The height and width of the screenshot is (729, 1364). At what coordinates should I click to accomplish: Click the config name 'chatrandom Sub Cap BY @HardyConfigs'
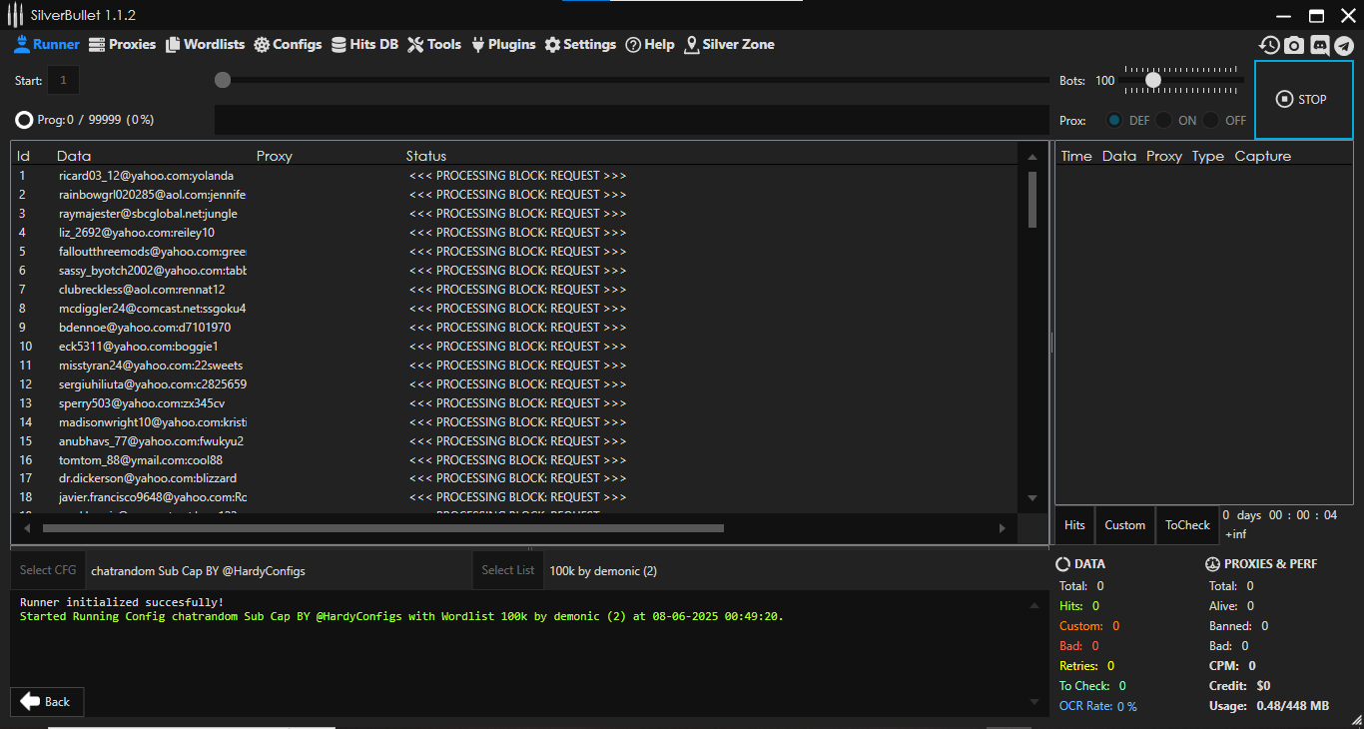tap(198, 571)
